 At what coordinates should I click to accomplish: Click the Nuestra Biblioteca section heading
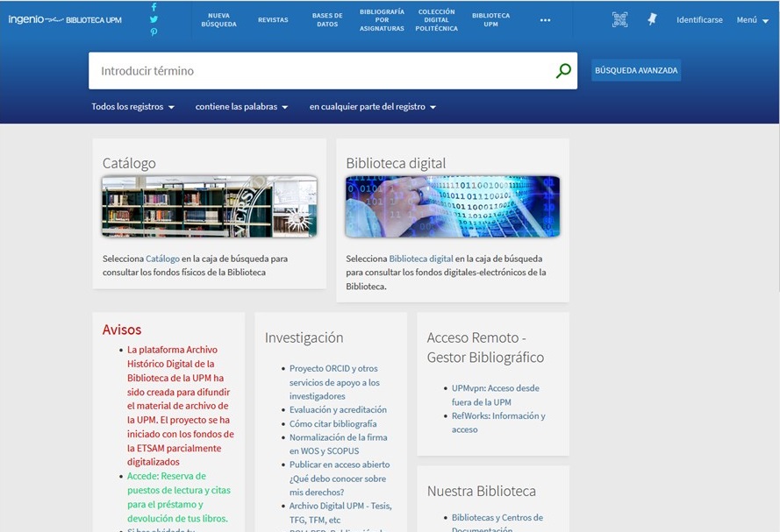point(482,492)
